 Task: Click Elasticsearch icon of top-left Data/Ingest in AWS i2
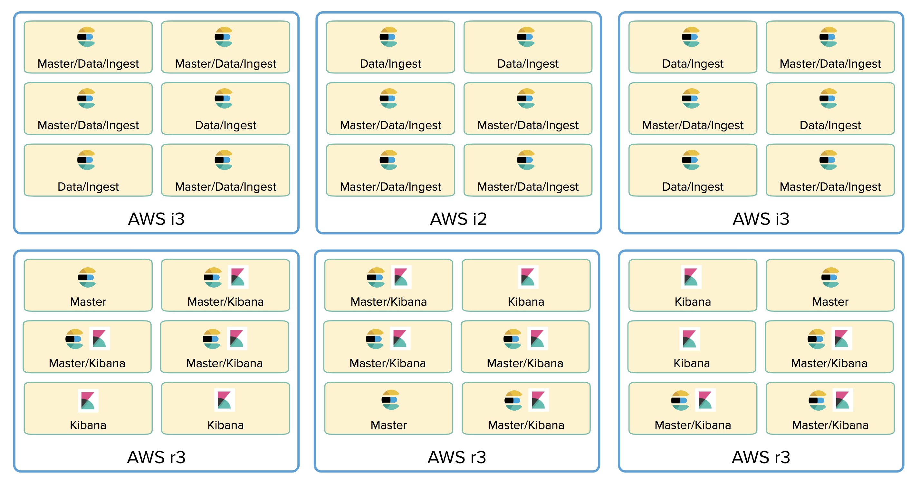tap(388, 37)
